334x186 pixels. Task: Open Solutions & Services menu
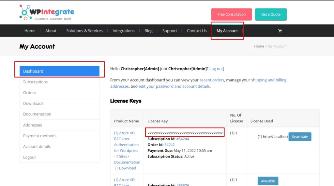84,31
